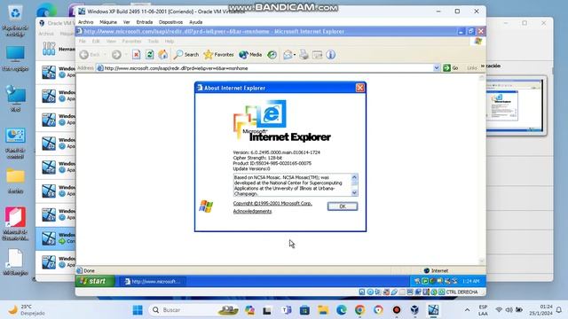Click the XP tray clock 1:24 AM

470,281
